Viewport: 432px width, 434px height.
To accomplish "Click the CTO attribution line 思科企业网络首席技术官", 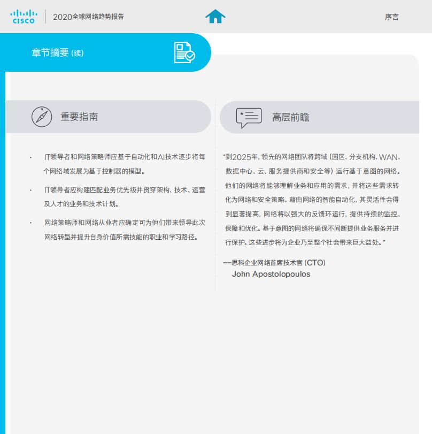I will click(x=275, y=263).
